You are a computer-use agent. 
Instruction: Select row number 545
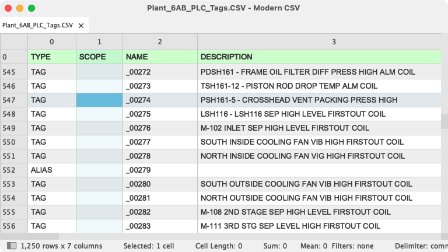click(x=14, y=72)
